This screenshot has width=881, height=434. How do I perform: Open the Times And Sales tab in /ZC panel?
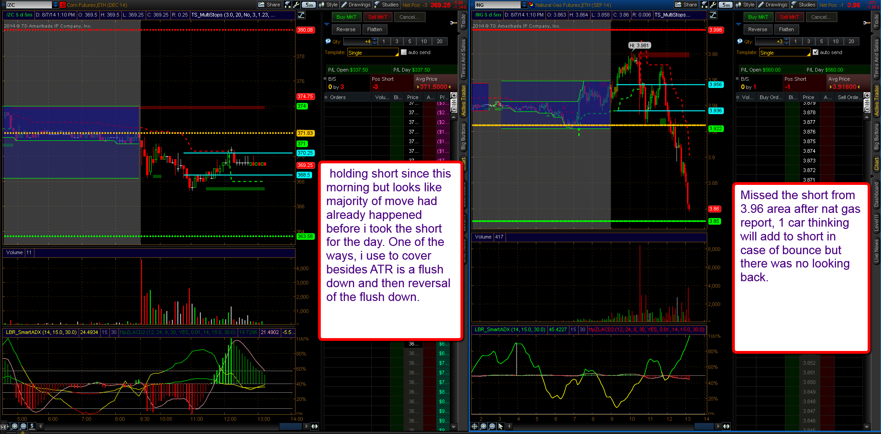tap(463, 58)
